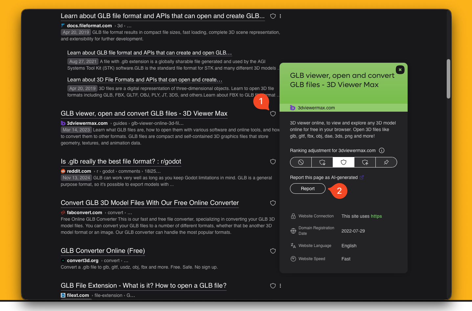Open three-dot menu for filext.com result
Viewport: 472px width, 311px height.
(x=280, y=286)
